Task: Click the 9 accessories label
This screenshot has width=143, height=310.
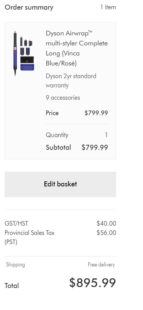Action: click(x=63, y=98)
